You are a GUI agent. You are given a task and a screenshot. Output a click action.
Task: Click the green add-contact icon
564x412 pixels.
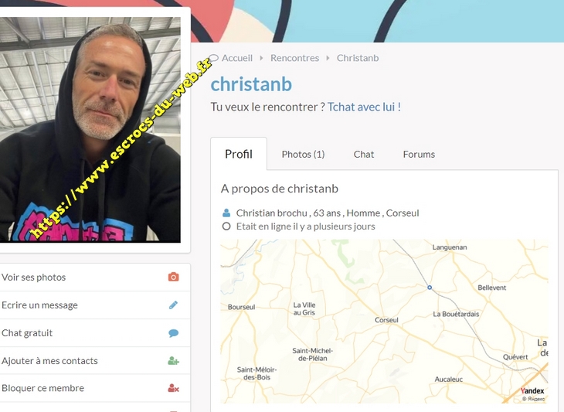[x=173, y=360]
